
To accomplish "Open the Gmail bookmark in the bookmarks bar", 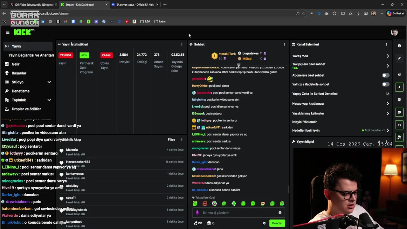I will point(66,22).
